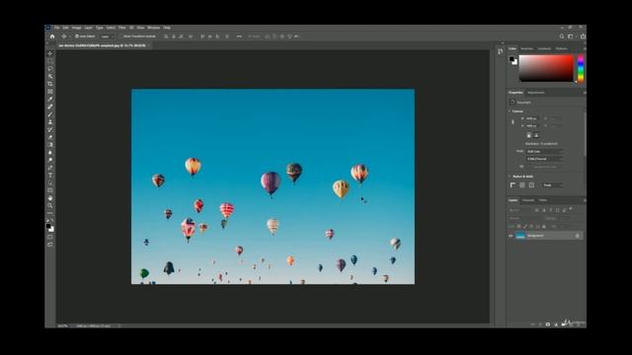Open the layer Kind filter dropdown
Viewport: 632px width, 355px height.
pos(520,210)
